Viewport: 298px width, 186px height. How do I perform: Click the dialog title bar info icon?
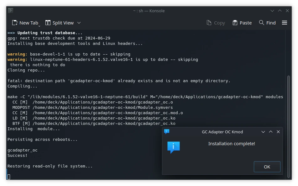click(x=167, y=132)
